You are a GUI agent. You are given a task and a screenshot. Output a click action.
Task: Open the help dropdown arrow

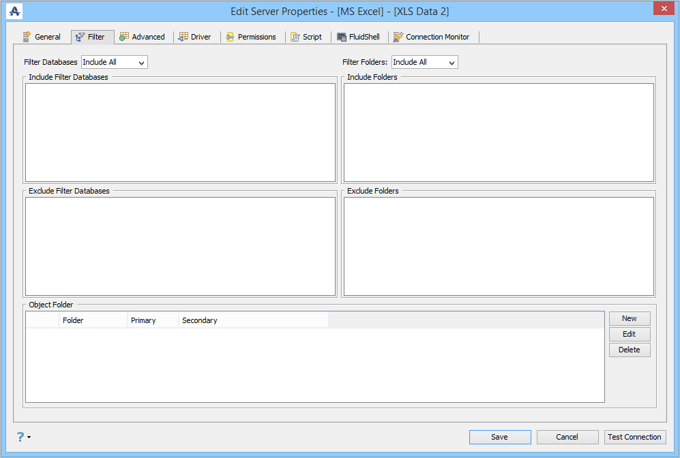[29, 437]
